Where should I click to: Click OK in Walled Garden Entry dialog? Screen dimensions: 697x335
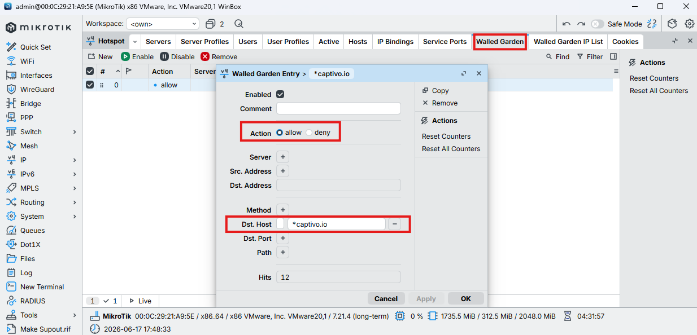tap(466, 298)
